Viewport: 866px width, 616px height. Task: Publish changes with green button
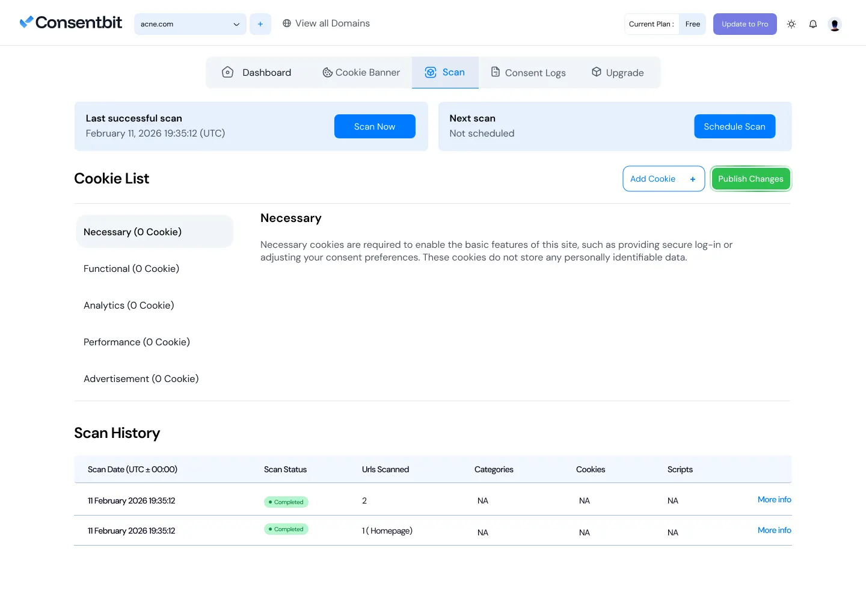point(751,179)
